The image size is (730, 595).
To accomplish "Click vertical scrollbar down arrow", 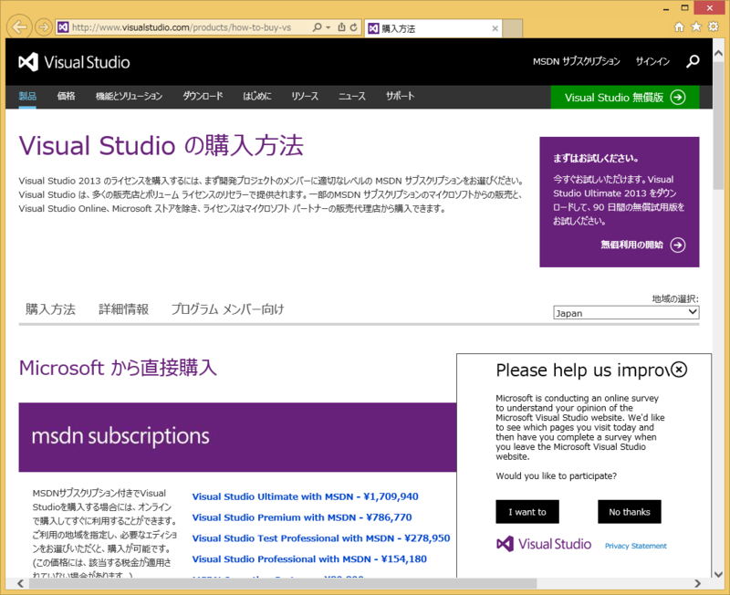I will click(x=718, y=574).
